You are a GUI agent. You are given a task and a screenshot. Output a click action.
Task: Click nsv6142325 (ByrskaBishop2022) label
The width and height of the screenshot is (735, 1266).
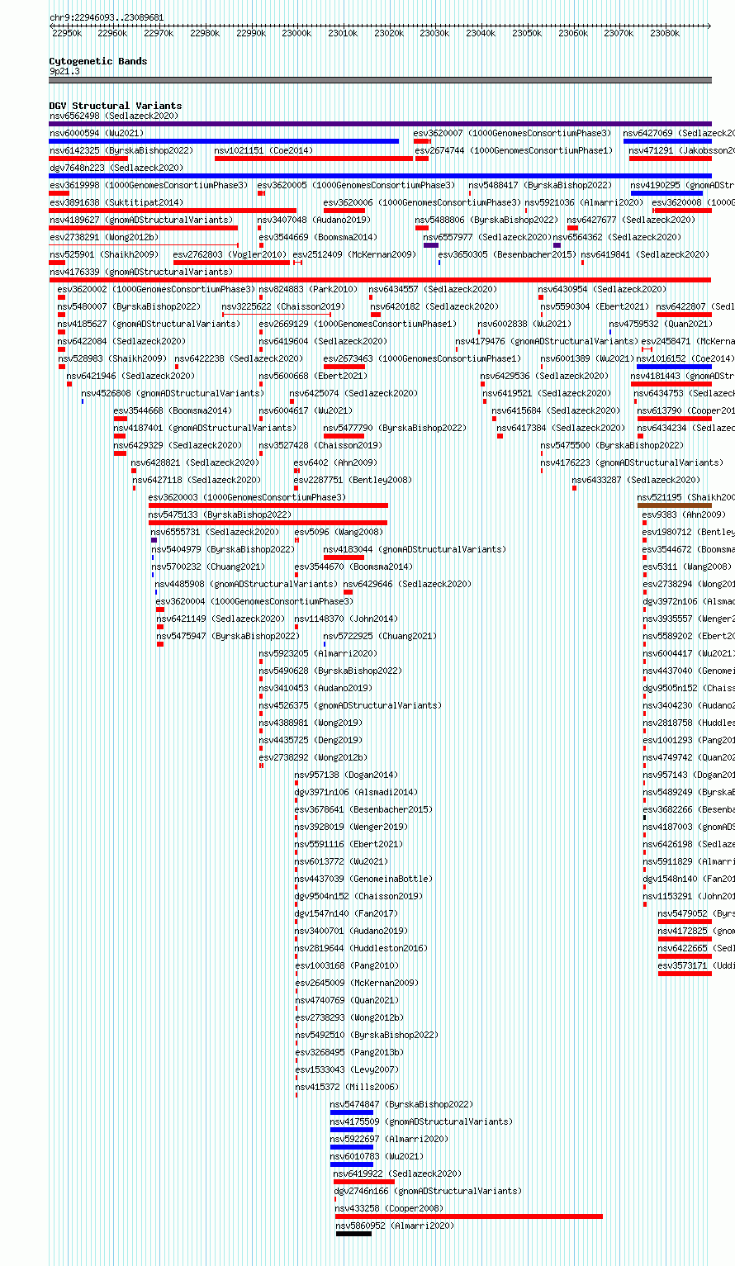[121, 150]
